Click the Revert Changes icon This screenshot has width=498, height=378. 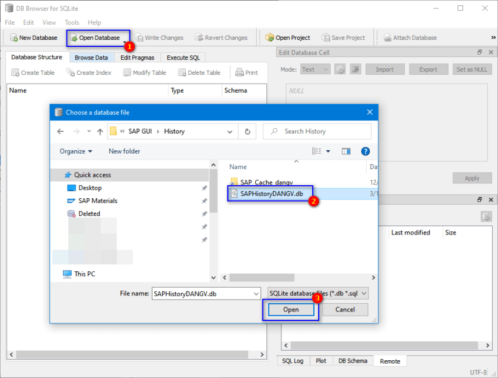pos(221,37)
